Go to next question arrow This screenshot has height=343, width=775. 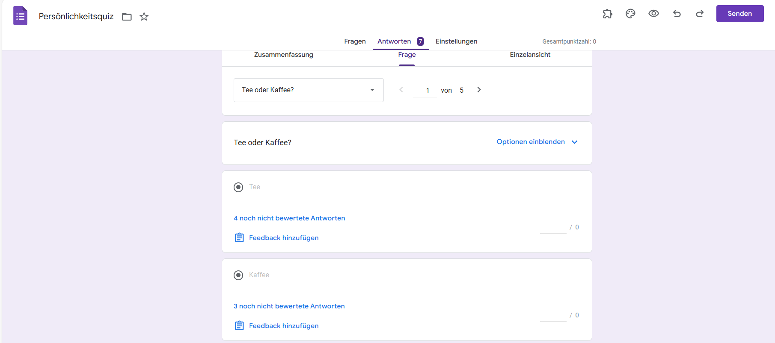[x=479, y=90]
